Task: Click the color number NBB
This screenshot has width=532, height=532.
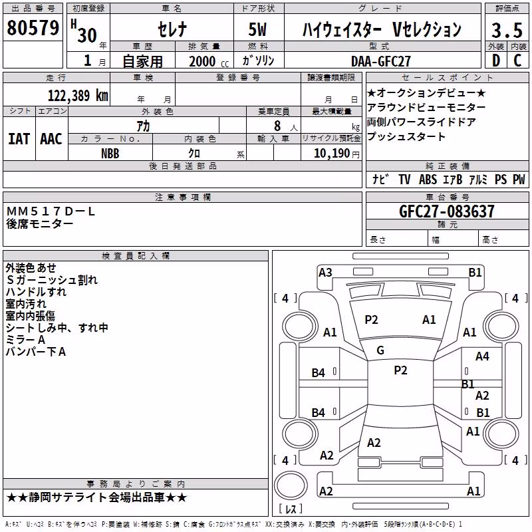Action: point(110,154)
